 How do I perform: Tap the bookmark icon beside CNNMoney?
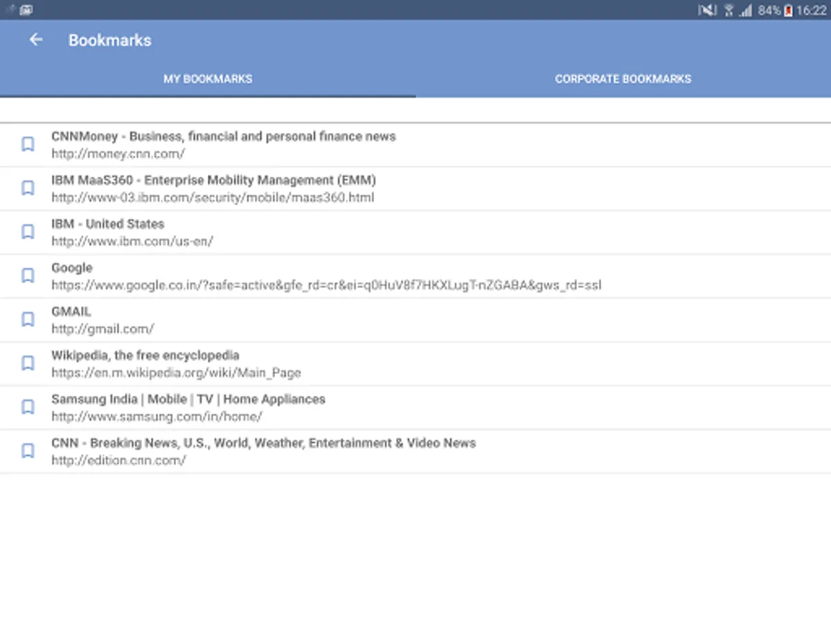(x=28, y=144)
